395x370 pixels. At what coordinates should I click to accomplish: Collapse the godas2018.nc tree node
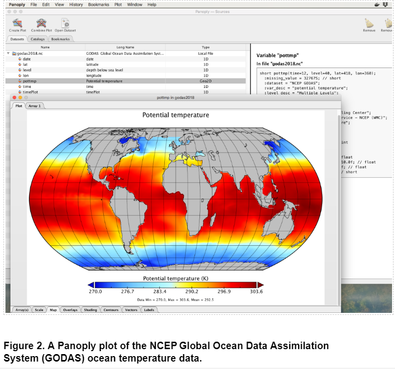[x=8, y=54]
